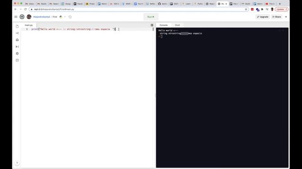Screen dimensions: 302x169
Task: Click the blue Teams-like extension icon
Action: [258, 9]
